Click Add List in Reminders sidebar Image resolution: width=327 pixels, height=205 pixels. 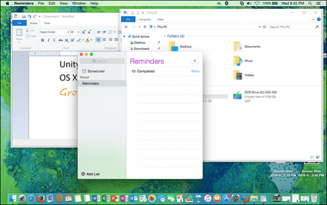click(x=90, y=174)
